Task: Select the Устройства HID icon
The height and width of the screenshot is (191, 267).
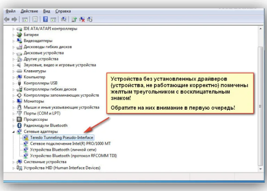Action: point(19,168)
